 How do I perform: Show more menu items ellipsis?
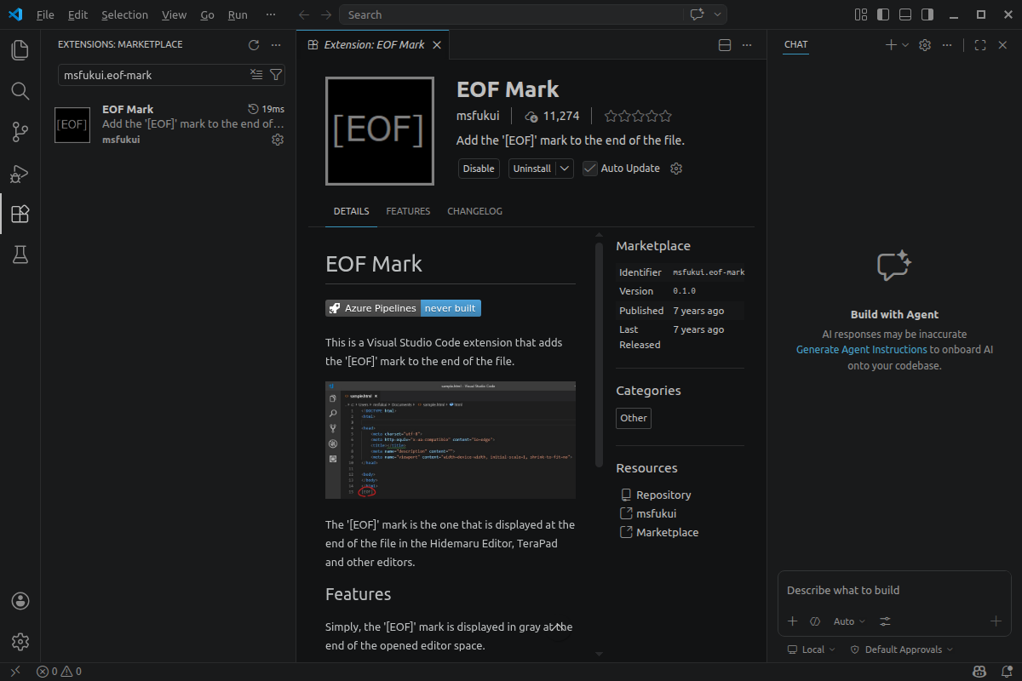click(271, 14)
